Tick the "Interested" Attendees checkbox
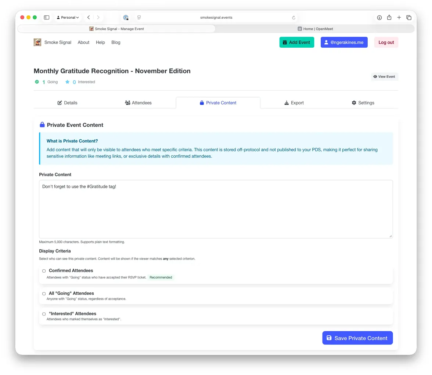This screenshot has width=432, height=375. click(x=44, y=314)
